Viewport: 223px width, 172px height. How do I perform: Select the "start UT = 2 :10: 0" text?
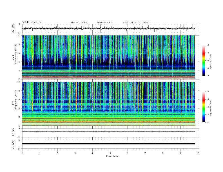[136, 22]
